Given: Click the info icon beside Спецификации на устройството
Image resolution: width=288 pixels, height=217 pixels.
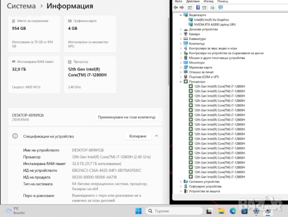Looking at the screenshot, I should (15, 136).
